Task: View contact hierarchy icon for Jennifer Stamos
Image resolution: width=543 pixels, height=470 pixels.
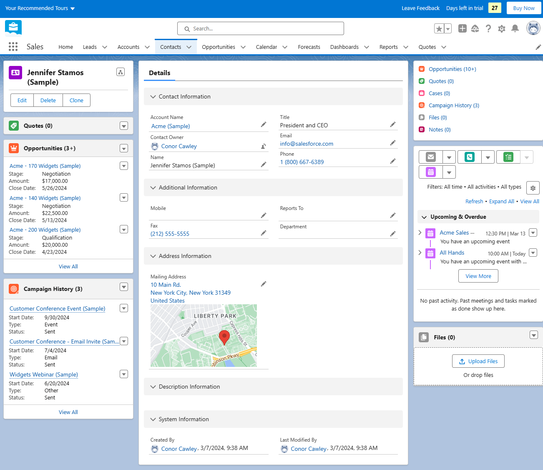Action: [x=121, y=72]
